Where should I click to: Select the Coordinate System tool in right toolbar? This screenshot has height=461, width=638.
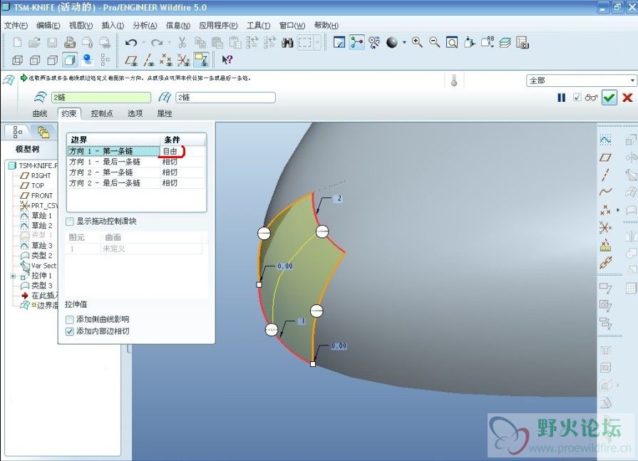605,227
